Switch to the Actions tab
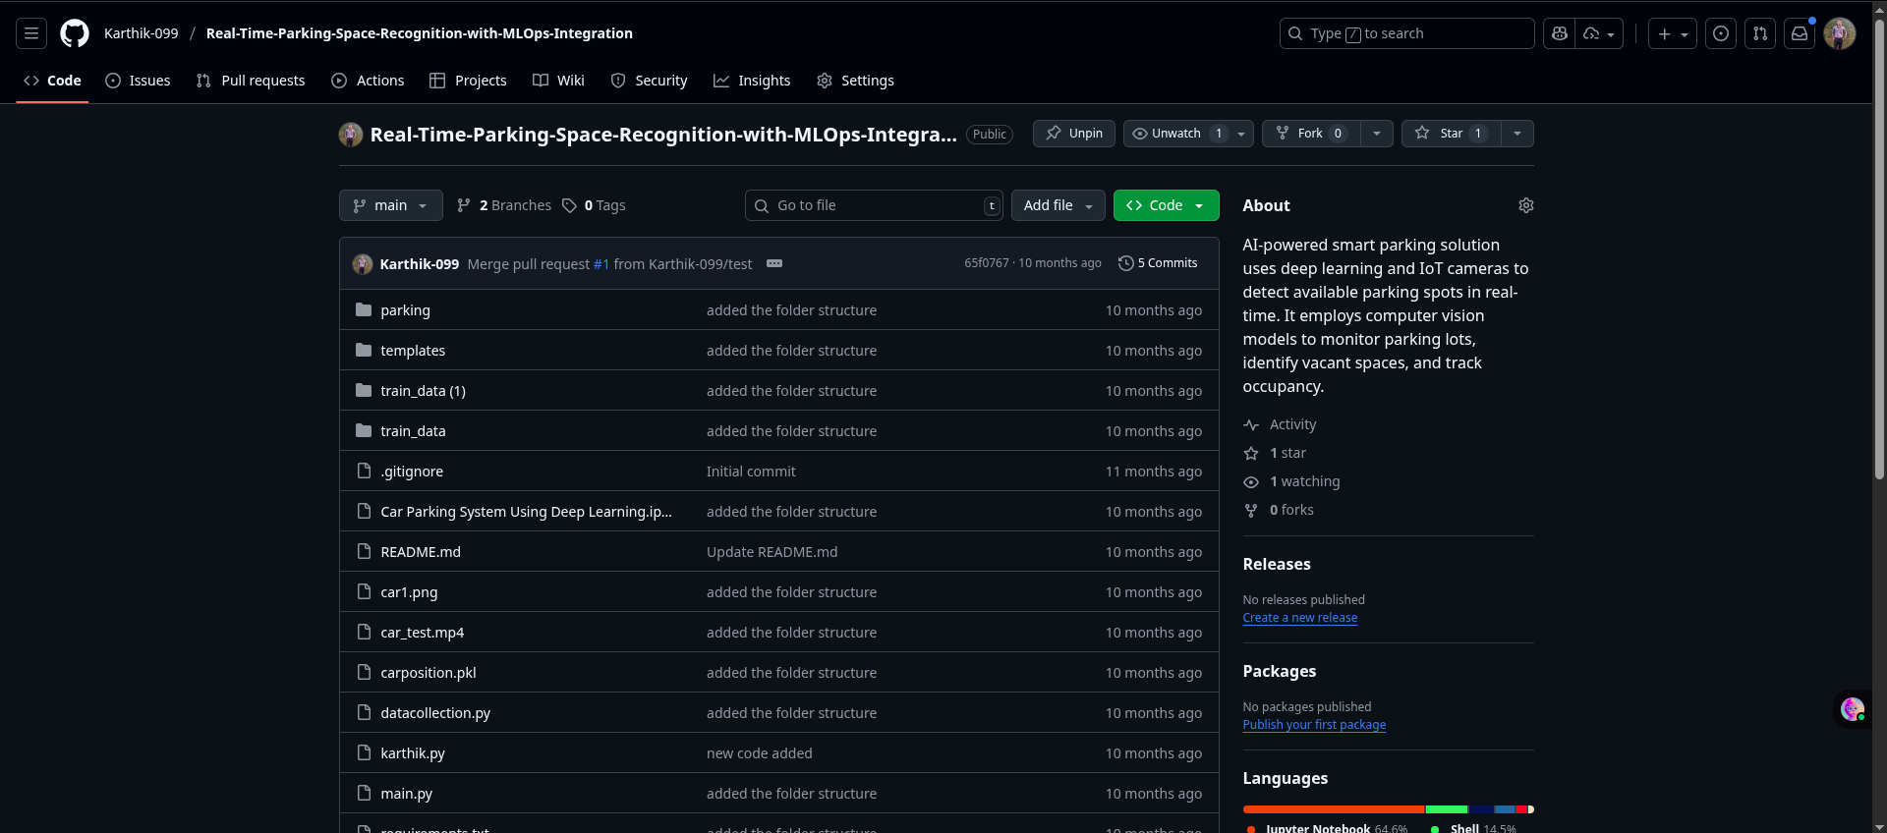 (x=368, y=81)
